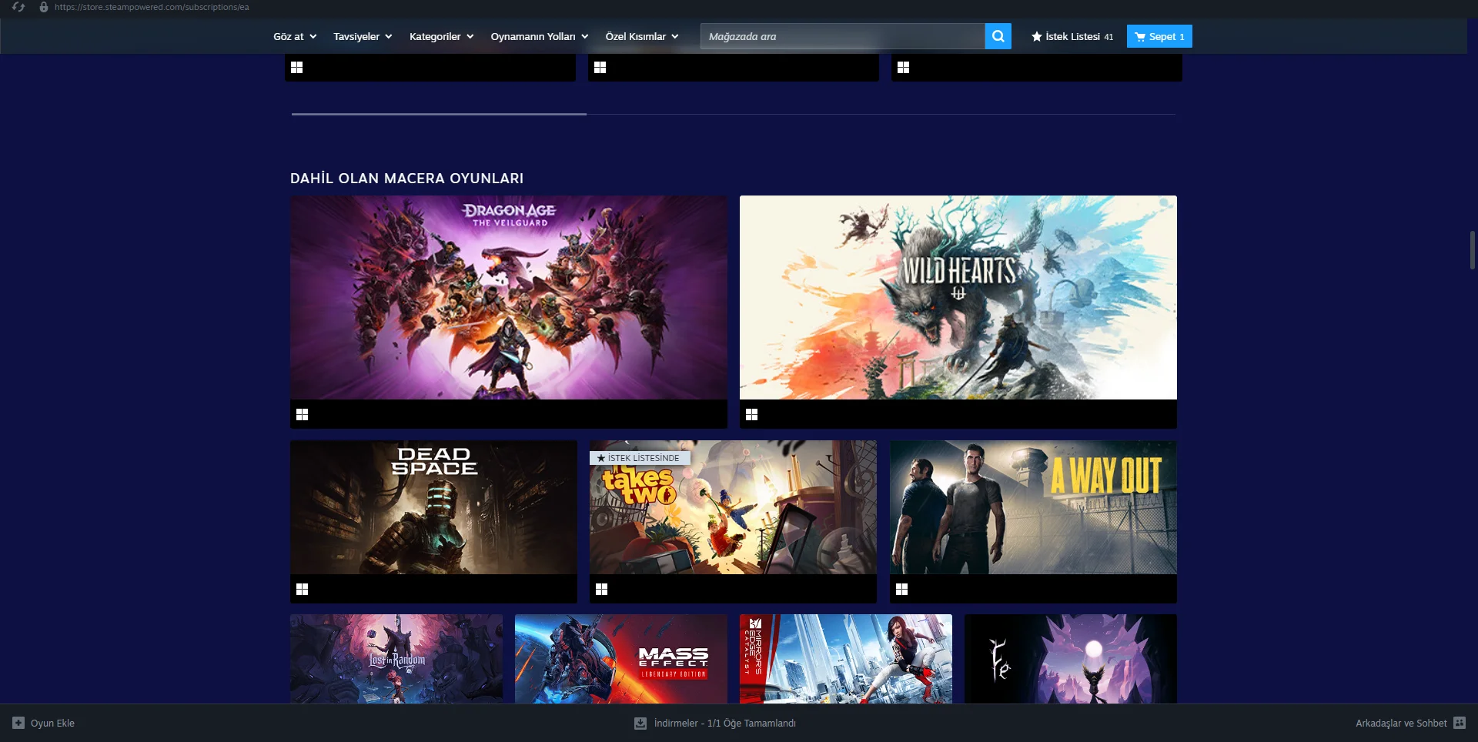This screenshot has height=742, width=1478.
Task: Click the Oyun Ekle plus icon
Action: pos(18,723)
